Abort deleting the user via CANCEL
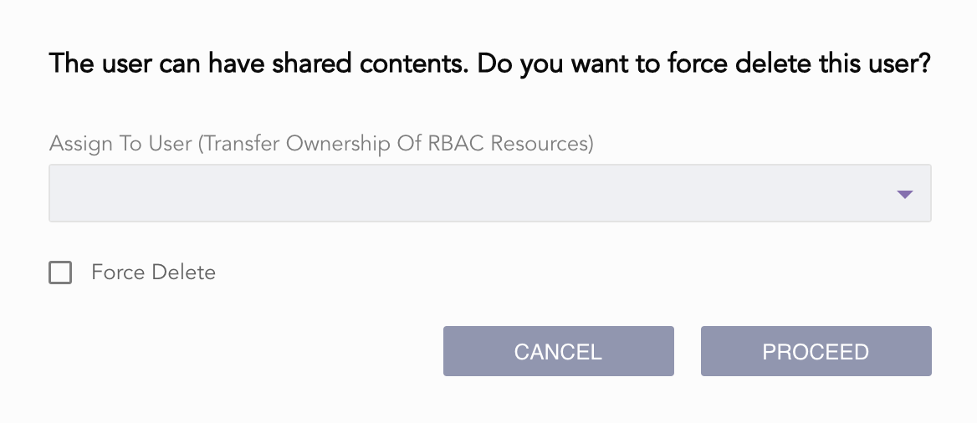 [558, 351]
